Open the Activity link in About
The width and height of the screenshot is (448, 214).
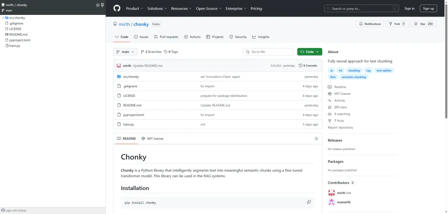click(339, 100)
